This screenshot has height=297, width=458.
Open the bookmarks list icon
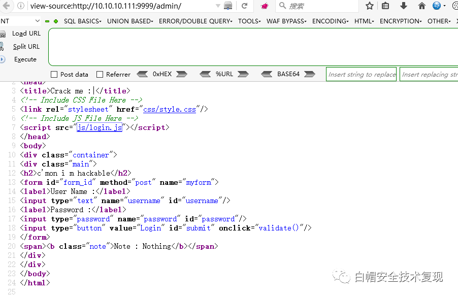coord(385,6)
